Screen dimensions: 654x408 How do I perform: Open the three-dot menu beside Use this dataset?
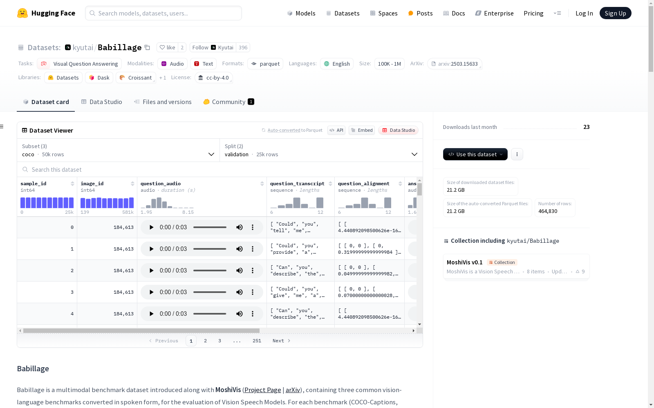pos(517,154)
